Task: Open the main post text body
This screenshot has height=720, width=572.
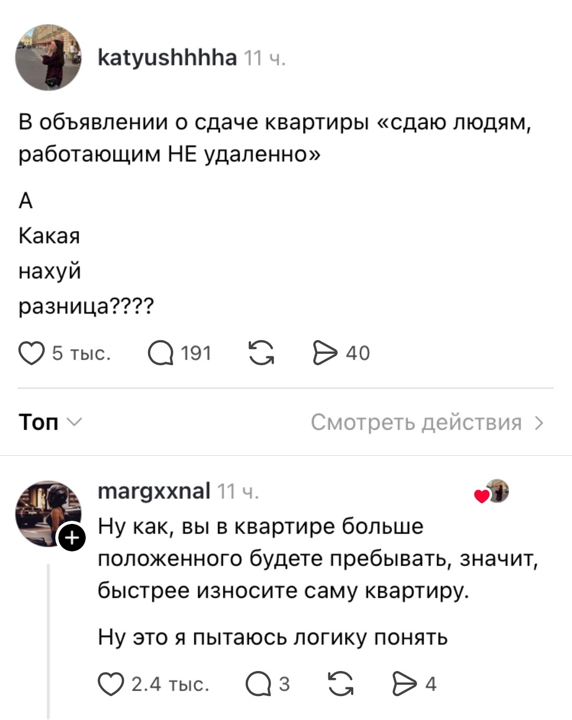Action: tap(275, 214)
